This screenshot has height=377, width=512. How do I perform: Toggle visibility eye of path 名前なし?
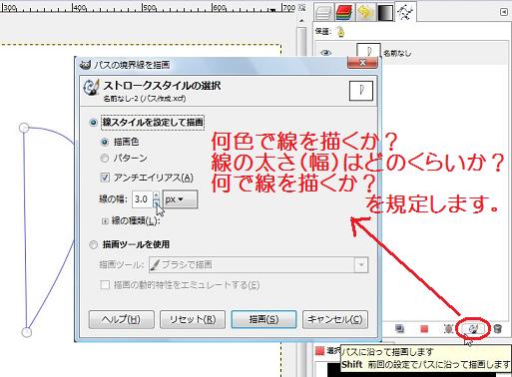325,53
